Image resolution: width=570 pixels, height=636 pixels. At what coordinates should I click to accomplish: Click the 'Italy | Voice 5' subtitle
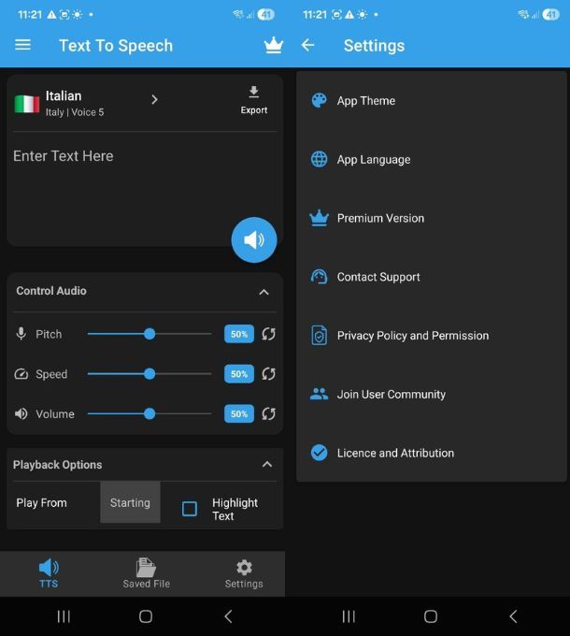(75, 112)
